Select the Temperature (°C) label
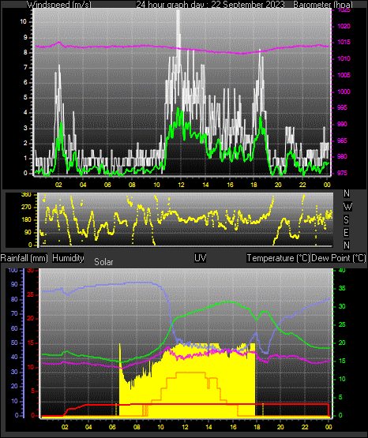Image resolution: width=368 pixels, height=438 pixels. click(x=278, y=258)
